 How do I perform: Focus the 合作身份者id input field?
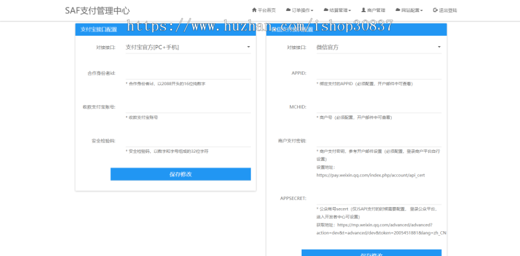(x=188, y=73)
